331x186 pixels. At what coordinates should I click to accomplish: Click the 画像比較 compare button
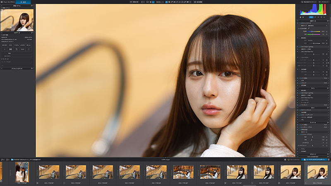134,2
